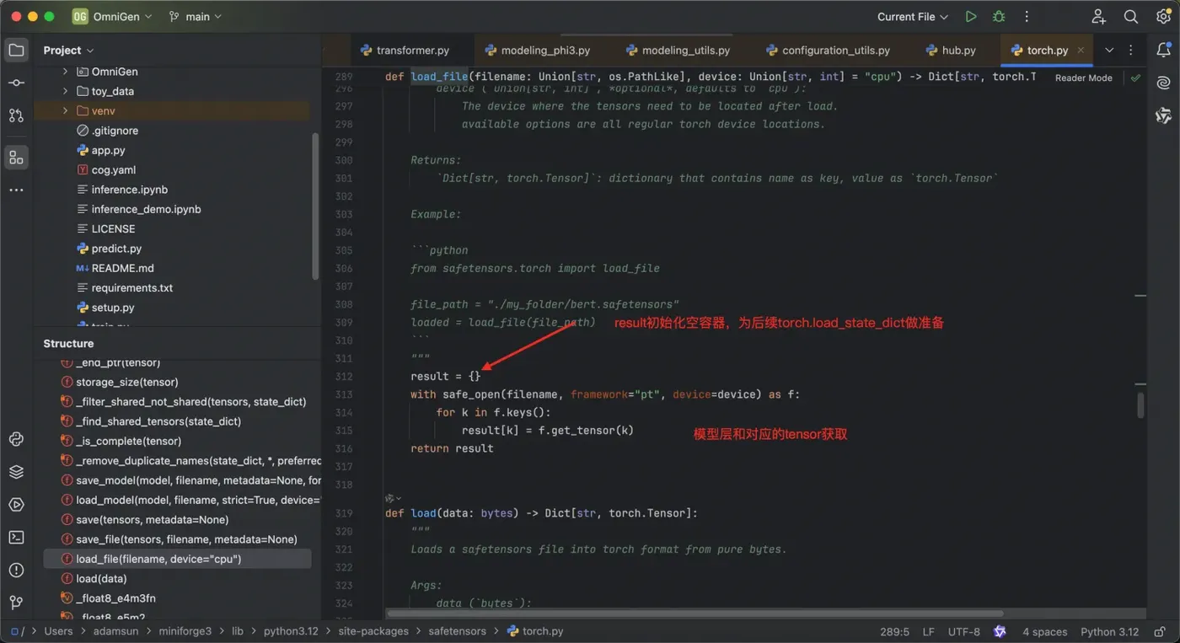Open Search Everywhere magnifier
This screenshot has width=1180, height=643.
1131,17
